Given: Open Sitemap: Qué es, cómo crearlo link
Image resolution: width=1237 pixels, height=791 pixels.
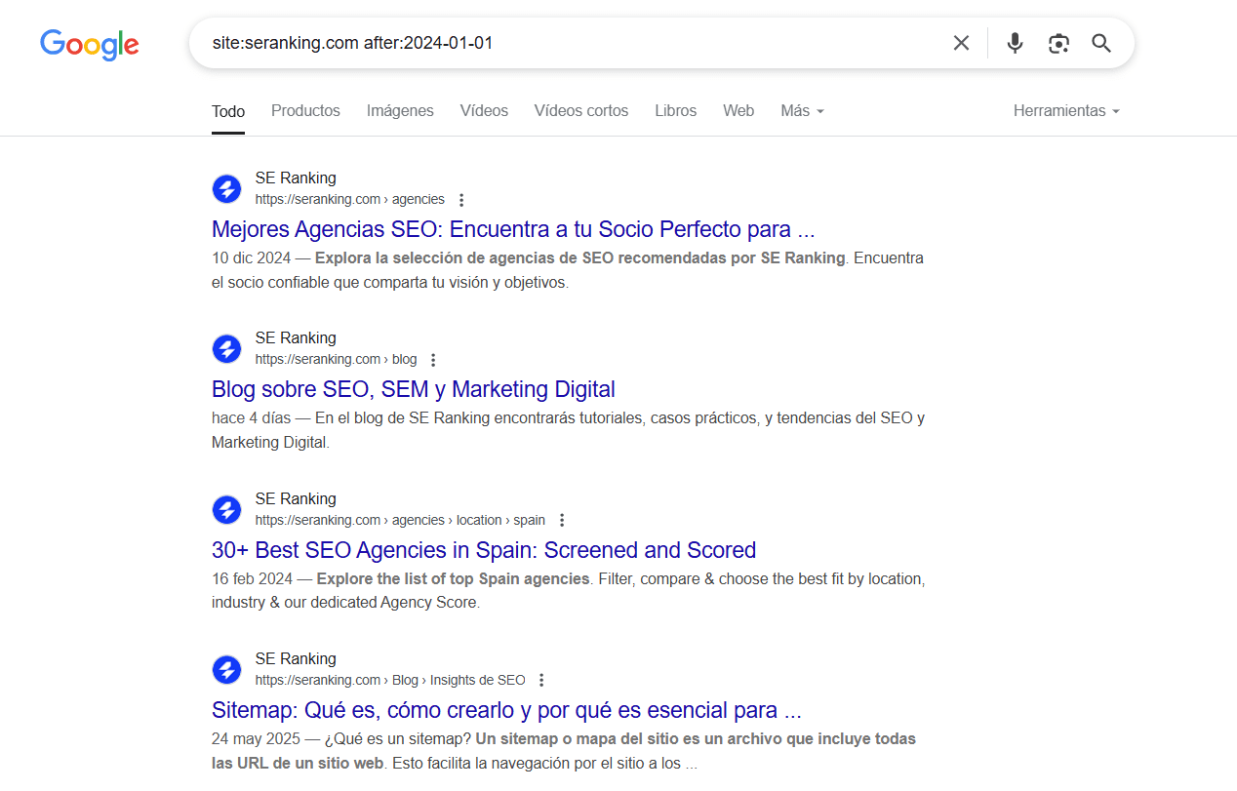Looking at the screenshot, I should pos(506,710).
